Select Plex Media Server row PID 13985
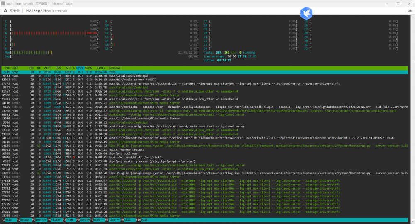The image size is (415, 224). 205,216
